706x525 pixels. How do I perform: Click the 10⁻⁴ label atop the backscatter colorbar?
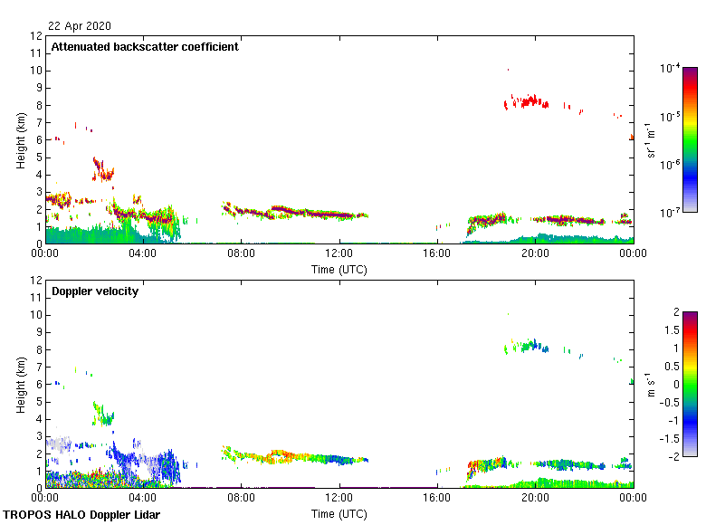coord(671,69)
